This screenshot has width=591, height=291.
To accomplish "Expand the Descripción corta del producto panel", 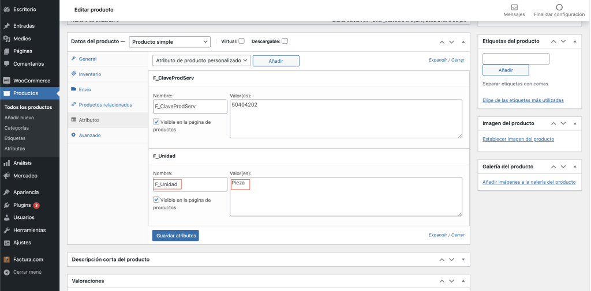I will pyautogui.click(x=463, y=259).
